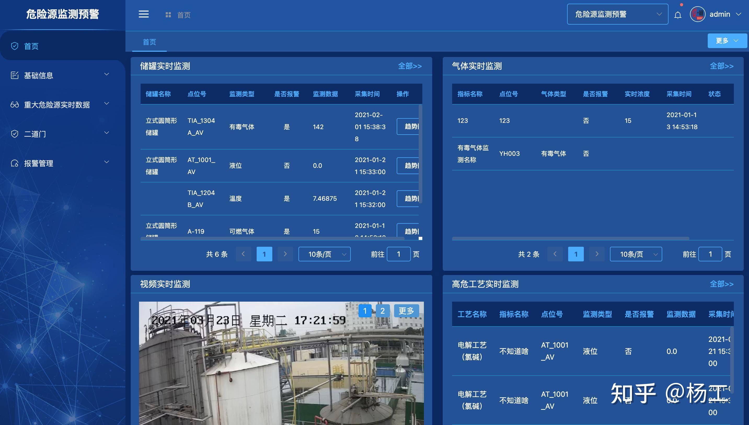Click the shield icon beside 二道门
749x425 pixels.
pos(15,134)
